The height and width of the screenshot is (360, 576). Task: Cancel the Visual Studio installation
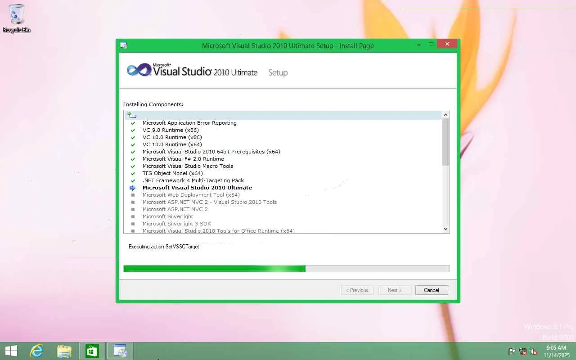(x=432, y=290)
